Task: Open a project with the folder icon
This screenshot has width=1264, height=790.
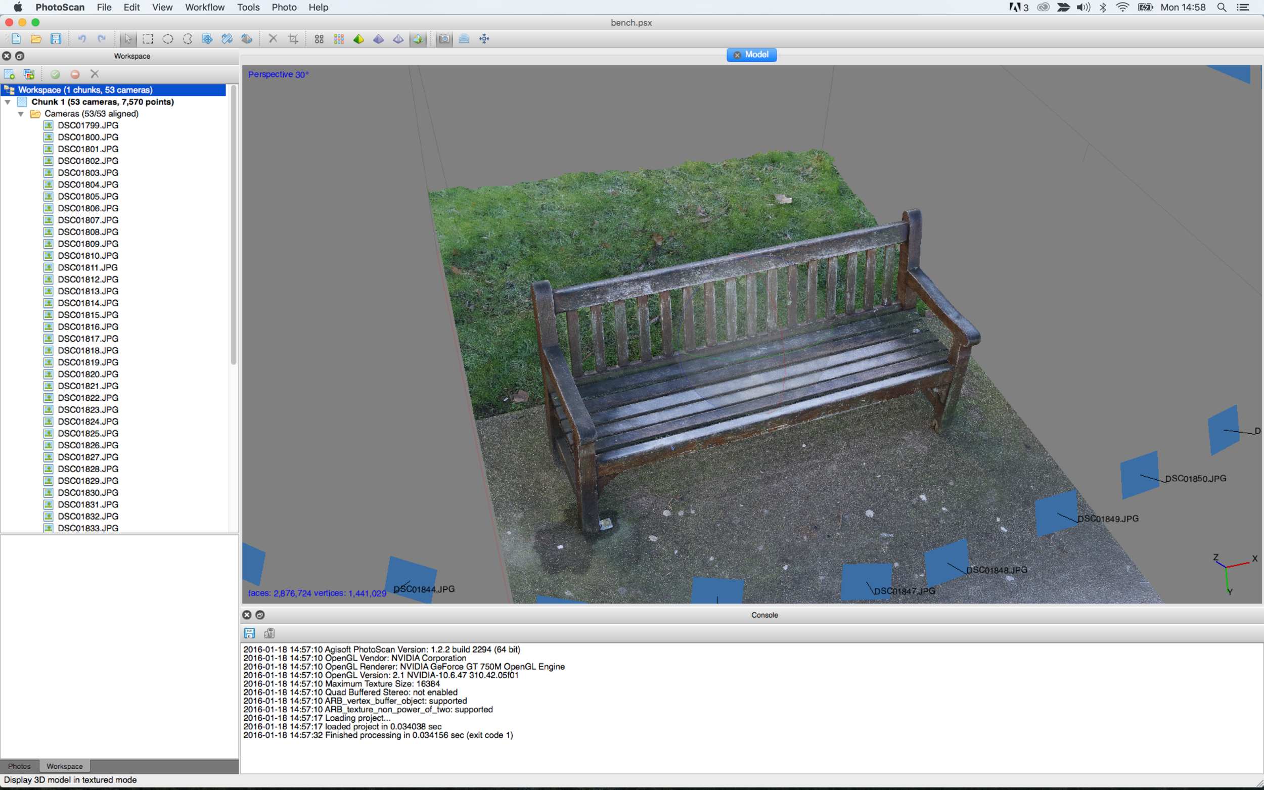Action: [x=36, y=38]
